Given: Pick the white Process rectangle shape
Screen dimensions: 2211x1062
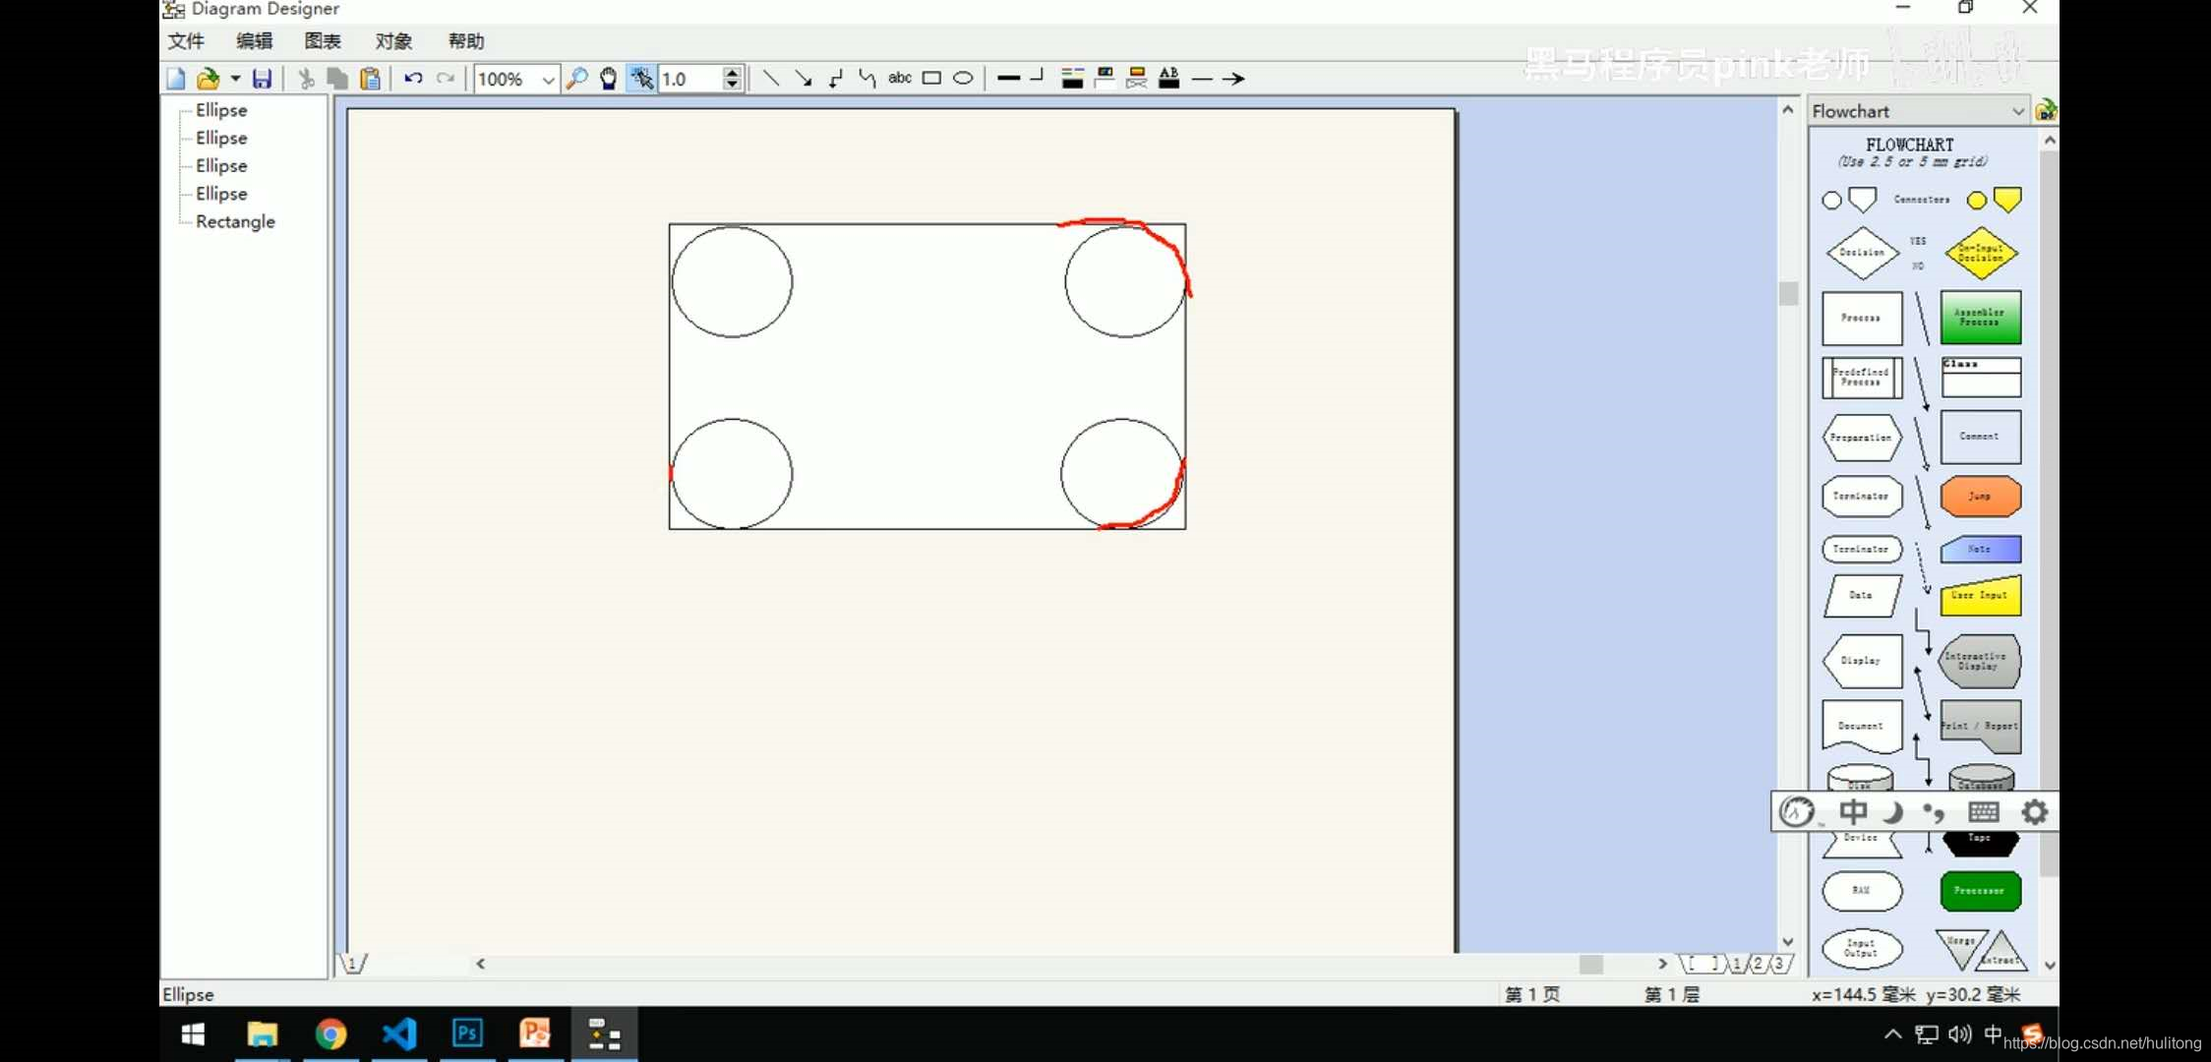Looking at the screenshot, I should tap(1862, 318).
